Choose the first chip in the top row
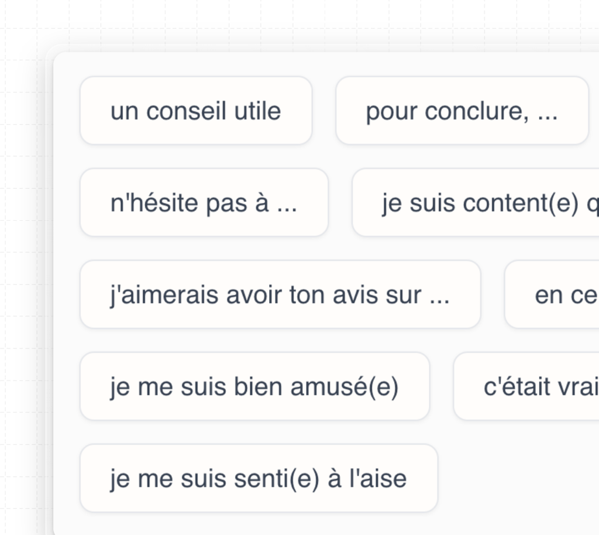599x535 pixels. click(196, 111)
